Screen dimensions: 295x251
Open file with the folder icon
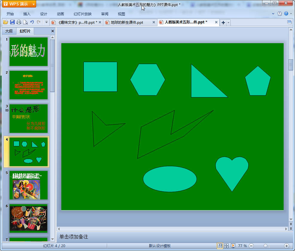[6, 22]
